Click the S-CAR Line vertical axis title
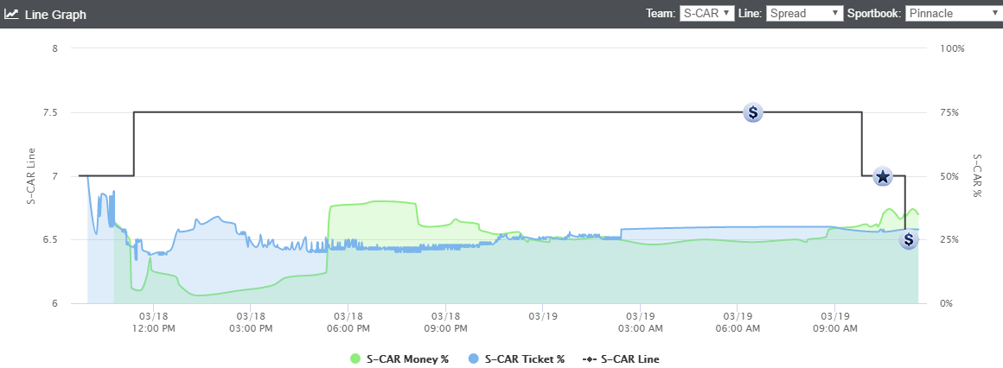The height and width of the screenshot is (368, 1003). click(30, 176)
